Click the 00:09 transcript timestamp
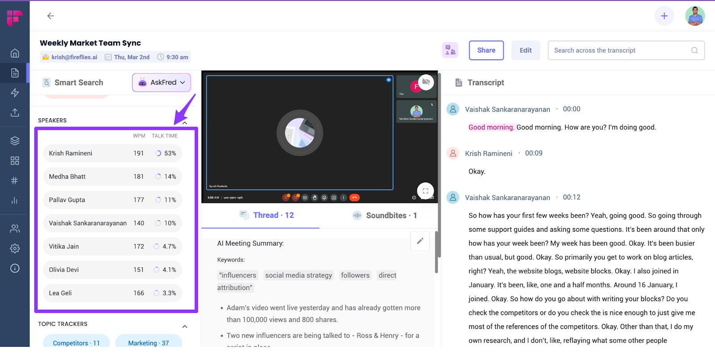 [x=534, y=153]
